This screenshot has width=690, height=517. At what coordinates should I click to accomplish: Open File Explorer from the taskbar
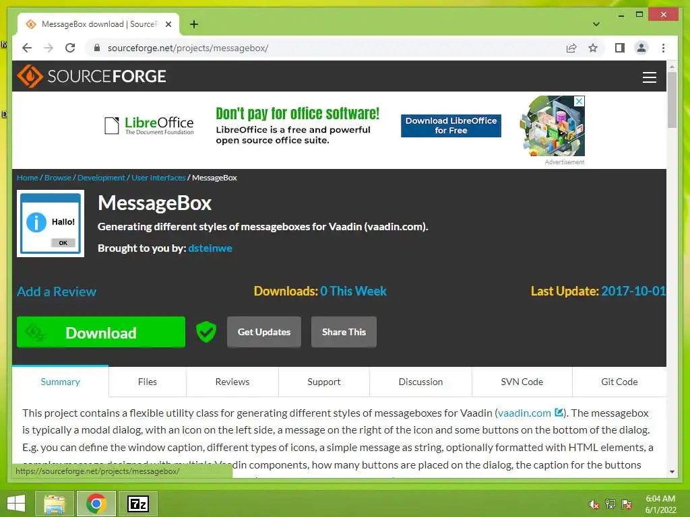pos(55,504)
